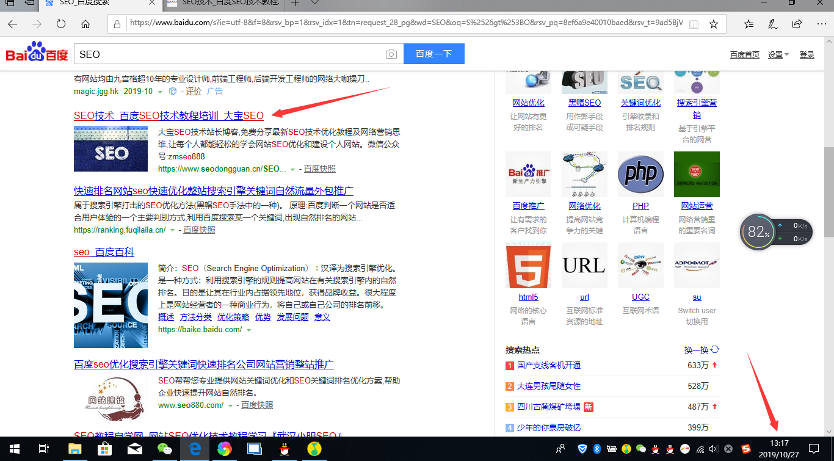Click the PHP logo thumbnail
Image resolution: width=834 pixels, height=461 pixels.
click(x=640, y=174)
